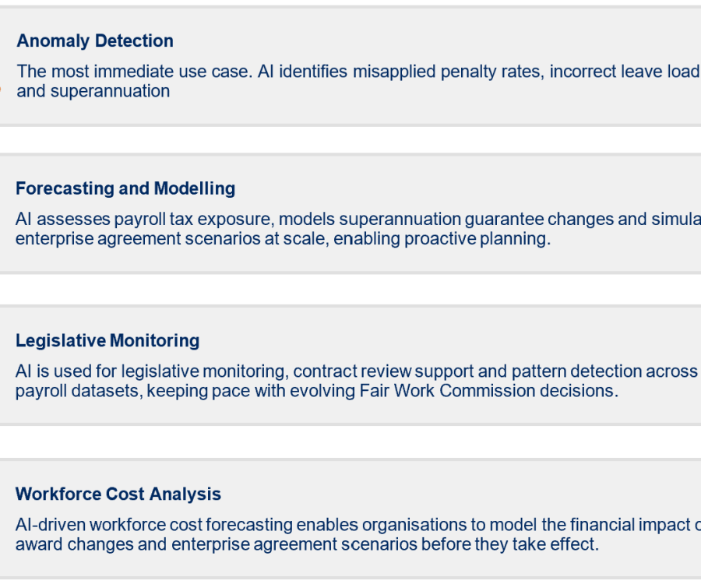Click the white gap above the Legislative Monitoring card
Image resolution: width=701 pixels, height=584 pixels.
350,290
